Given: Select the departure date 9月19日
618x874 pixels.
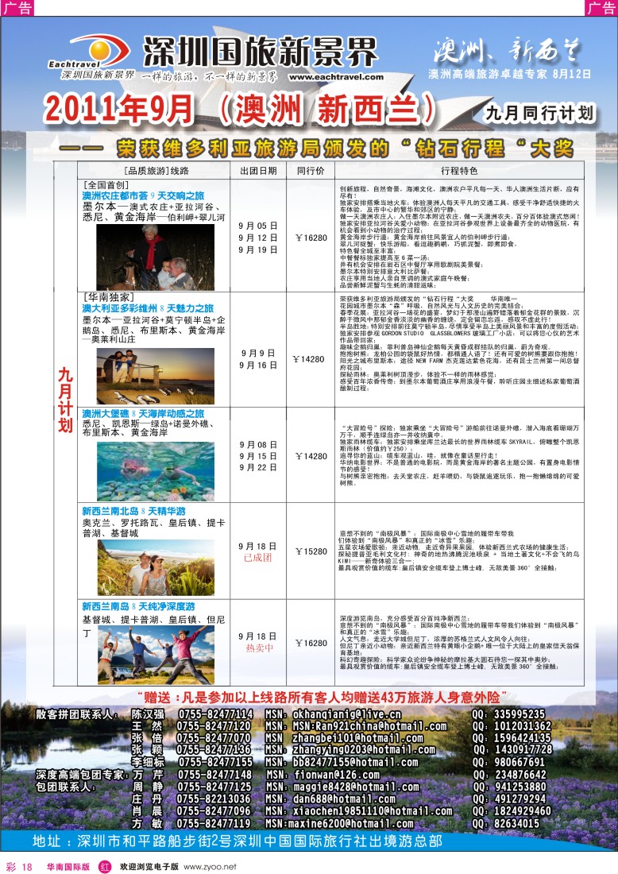Looking at the screenshot, I should pos(257,249).
